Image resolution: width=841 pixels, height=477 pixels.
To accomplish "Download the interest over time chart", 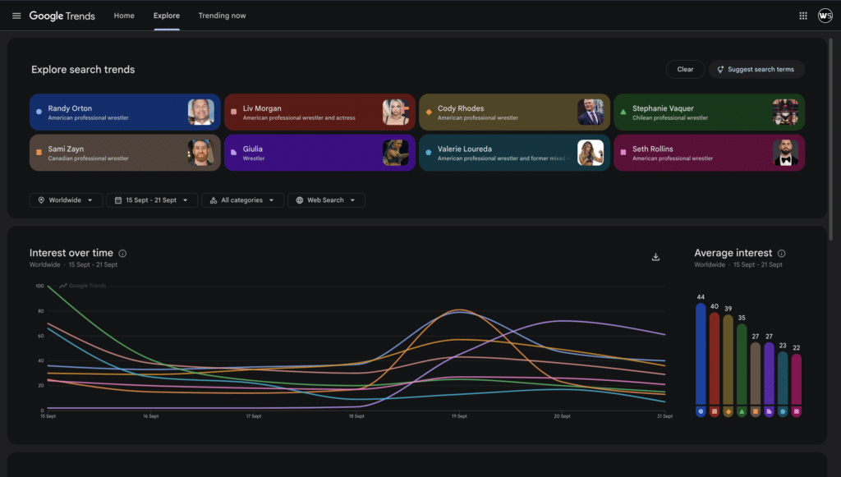I will click(x=655, y=257).
